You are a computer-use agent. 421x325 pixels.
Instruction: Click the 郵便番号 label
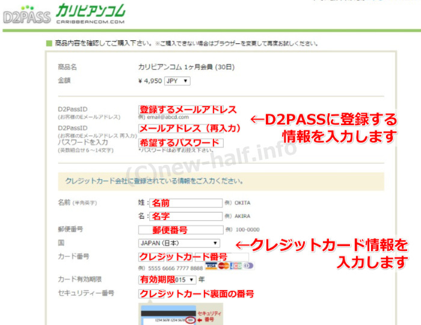point(70,229)
